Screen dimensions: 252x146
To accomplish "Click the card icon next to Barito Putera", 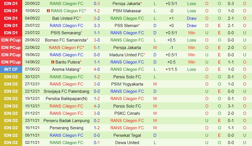I will pos(53,62).
